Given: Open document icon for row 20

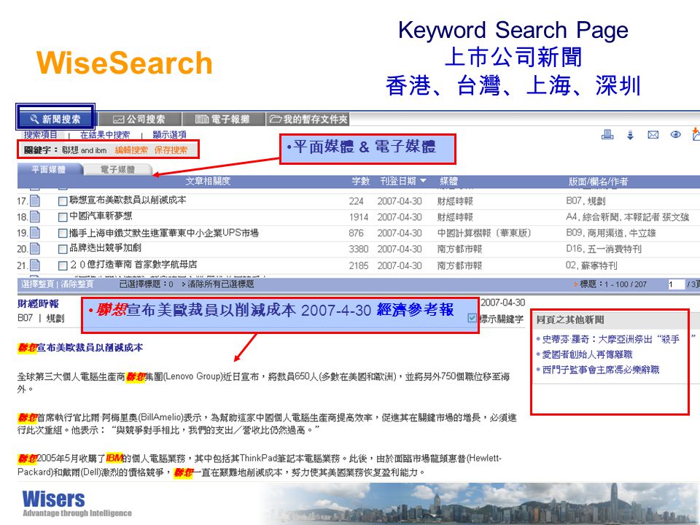Looking at the screenshot, I should click(x=35, y=249).
